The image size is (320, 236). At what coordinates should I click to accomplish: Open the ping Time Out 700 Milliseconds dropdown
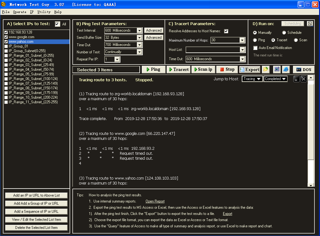(x=139, y=45)
